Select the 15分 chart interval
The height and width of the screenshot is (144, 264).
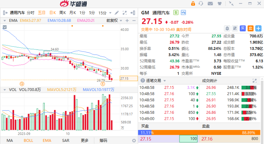(x=102, y=13)
